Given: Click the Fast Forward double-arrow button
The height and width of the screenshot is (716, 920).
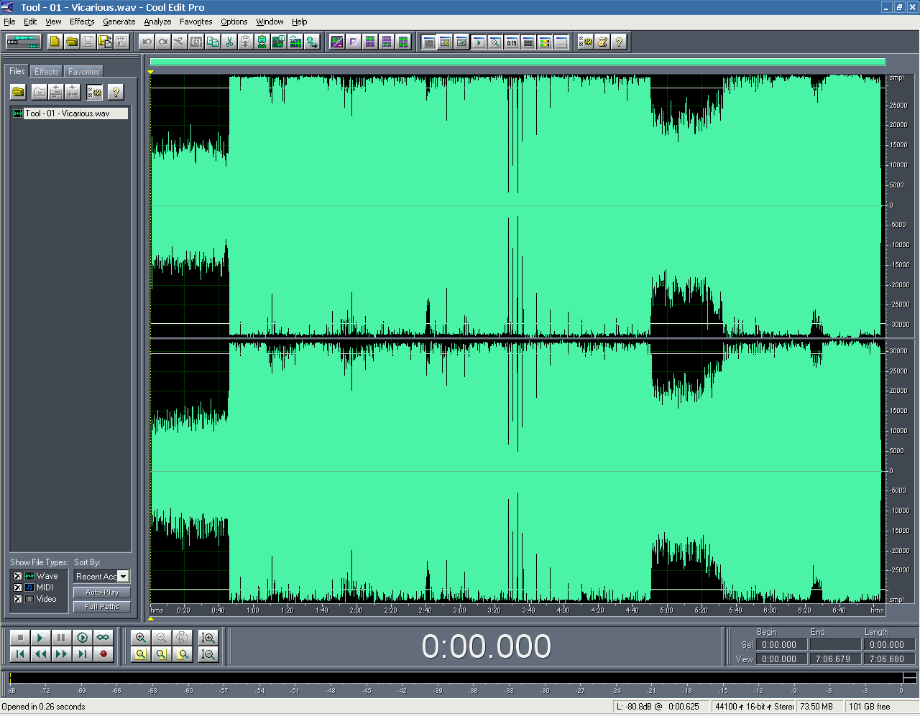Looking at the screenshot, I should click(x=62, y=654).
